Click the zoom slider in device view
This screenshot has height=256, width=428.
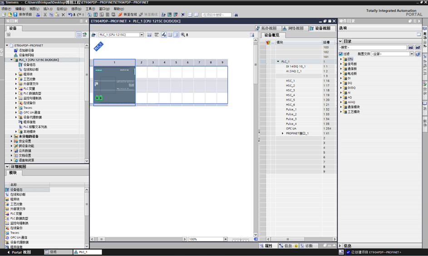pos(241,239)
